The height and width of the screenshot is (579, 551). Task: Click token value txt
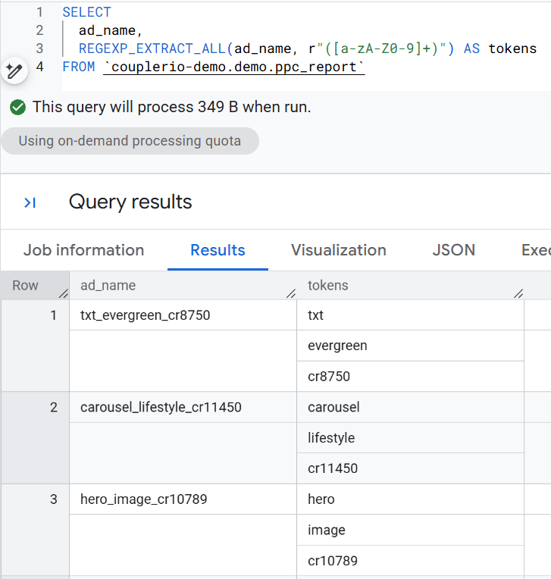(x=410, y=315)
